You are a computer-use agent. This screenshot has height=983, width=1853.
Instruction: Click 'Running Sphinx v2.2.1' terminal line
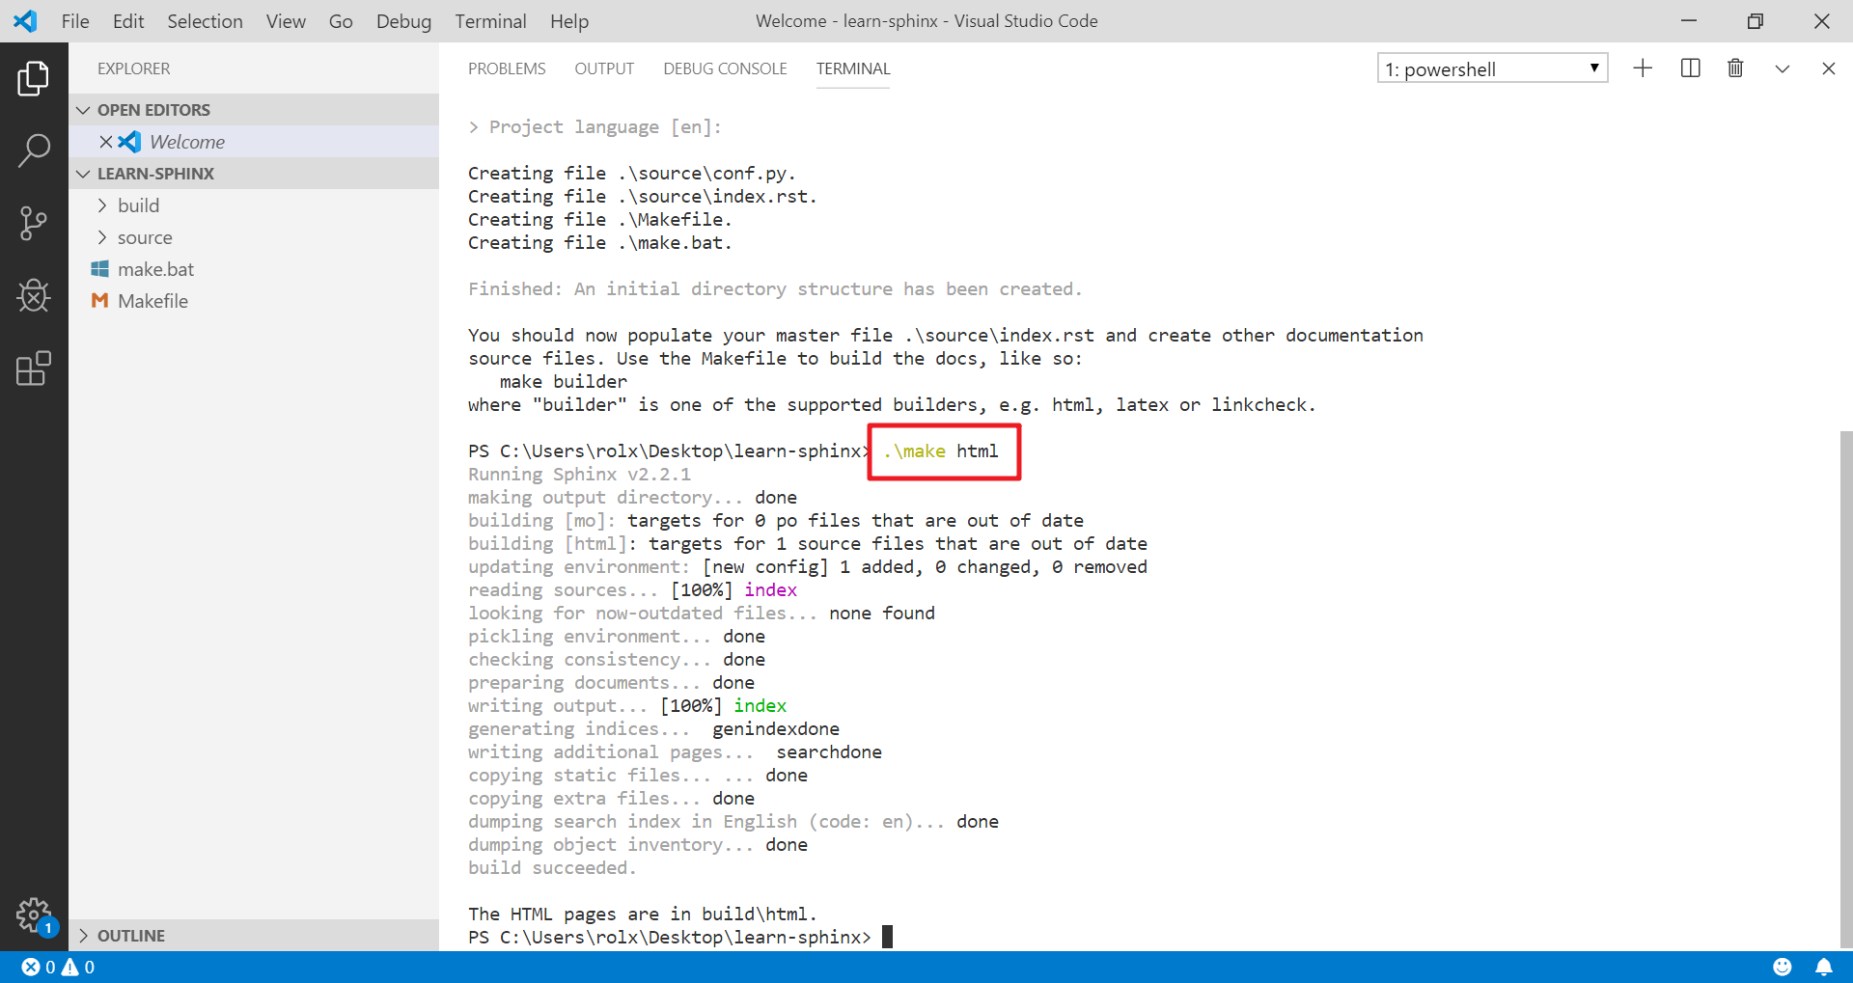point(579,474)
